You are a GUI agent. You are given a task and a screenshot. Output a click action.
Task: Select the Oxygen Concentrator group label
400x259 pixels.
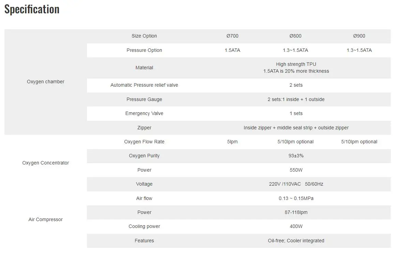coord(46,163)
